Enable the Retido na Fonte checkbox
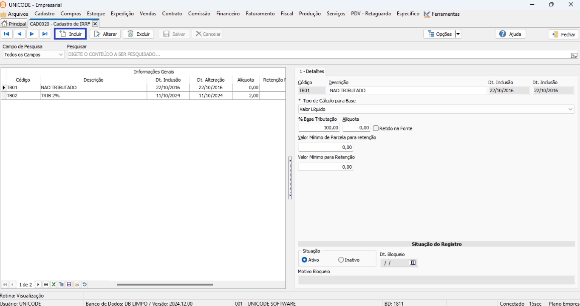The image size is (580, 306). click(x=376, y=128)
